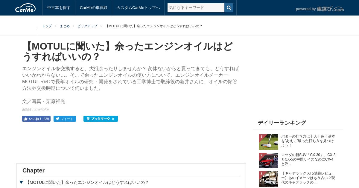Image resolution: width=359 pixels, height=188 pixels.
Task: Click the Twitter ツイート button
Action: (x=65, y=119)
